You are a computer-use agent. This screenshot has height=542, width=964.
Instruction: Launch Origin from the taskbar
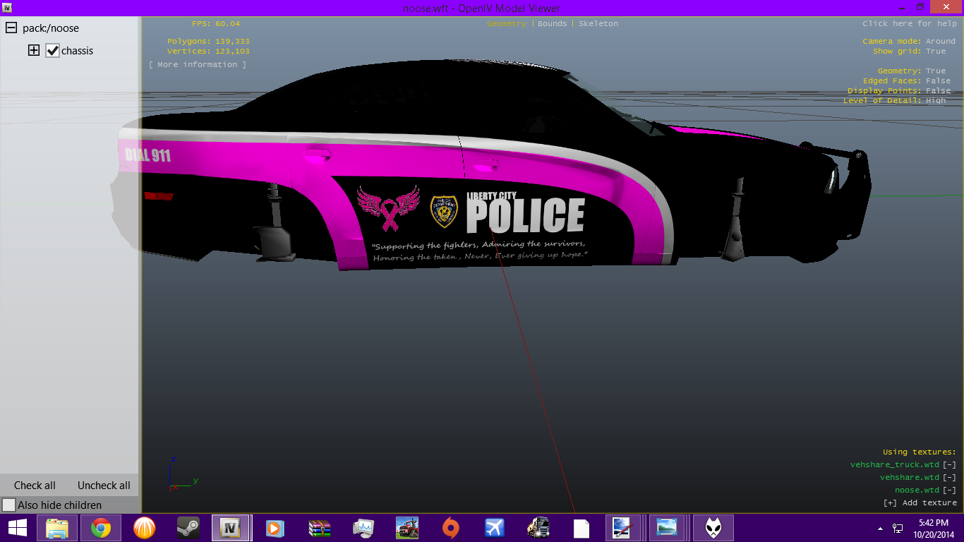tap(450, 528)
